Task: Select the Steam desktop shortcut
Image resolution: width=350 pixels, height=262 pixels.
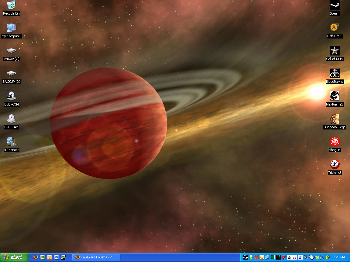Action: click(335, 8)
